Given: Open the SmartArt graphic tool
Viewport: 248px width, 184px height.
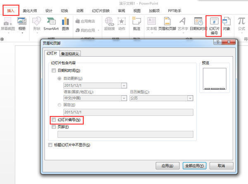Looking at the screenshot, I should tap(51, 24).
